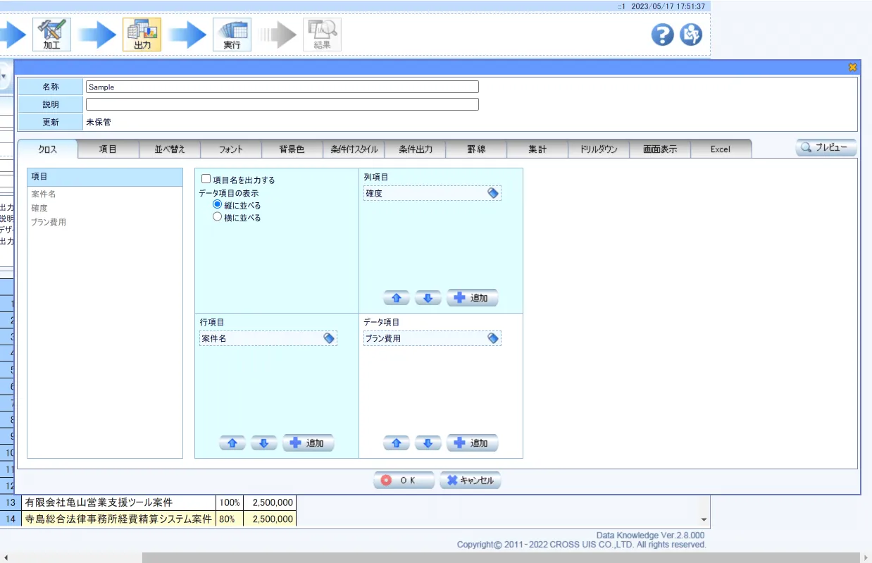Select プラン費用 in the 項目 list
872x563 pixels.
coord(49,222)
